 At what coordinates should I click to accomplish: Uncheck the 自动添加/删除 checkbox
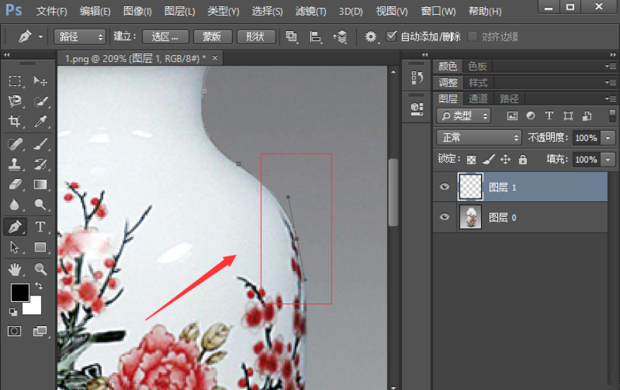click(392, 37)
